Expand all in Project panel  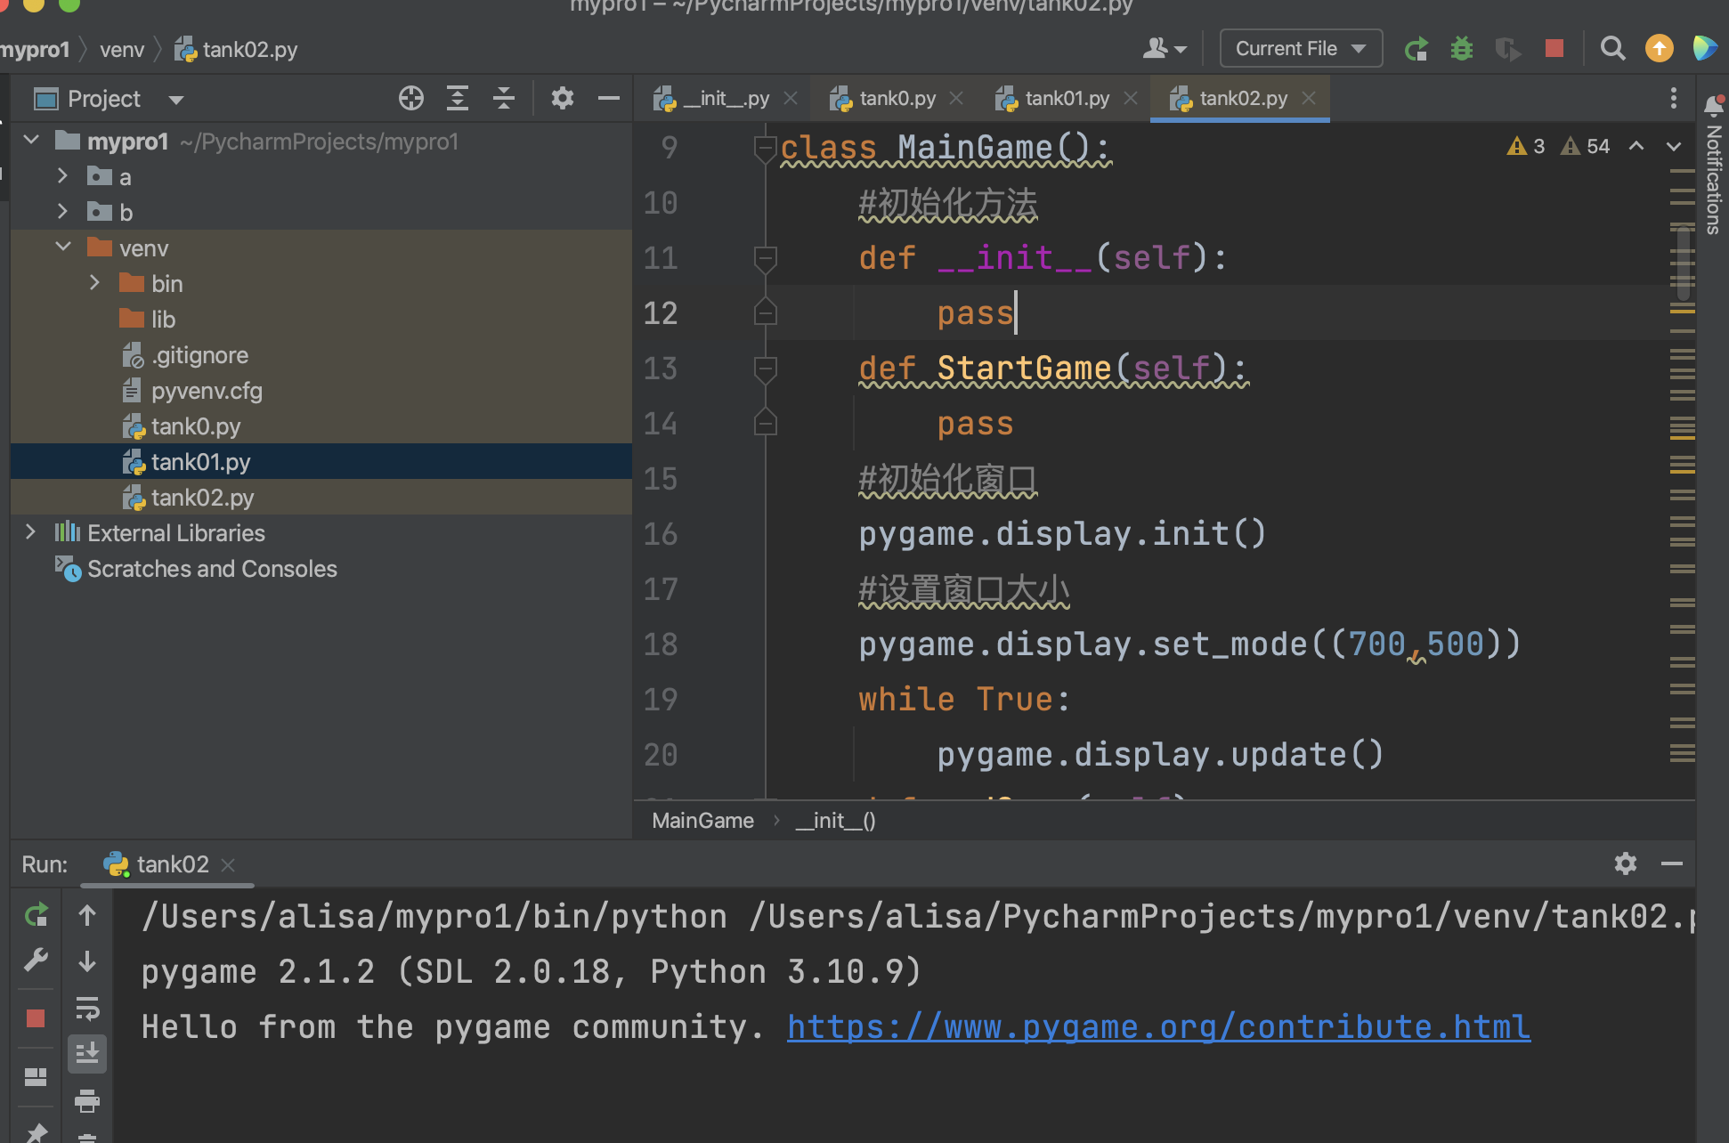458,98
